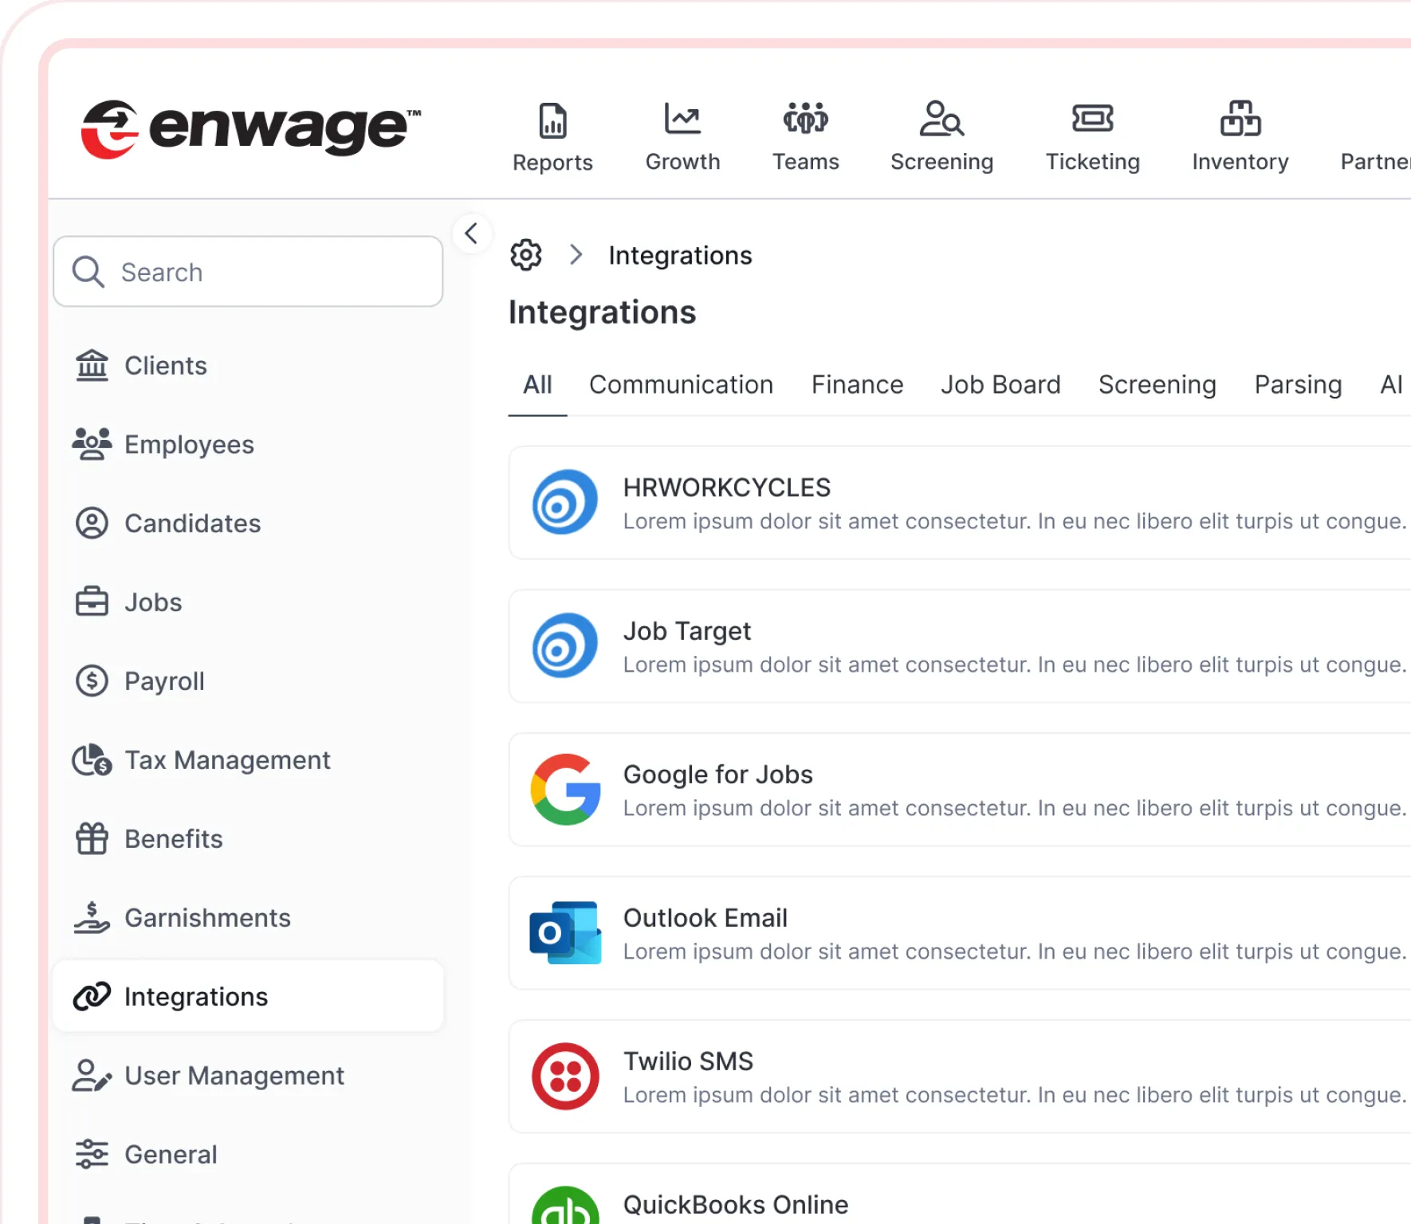Image resolution: width=1411 pixels, height=1224 pixels.
Task: Select the Screening magnifier-person icon
Action: (x=941, y=120)
